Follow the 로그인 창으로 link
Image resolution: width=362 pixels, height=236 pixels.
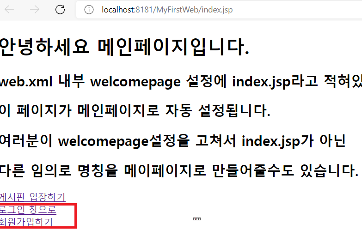(28, 210)
